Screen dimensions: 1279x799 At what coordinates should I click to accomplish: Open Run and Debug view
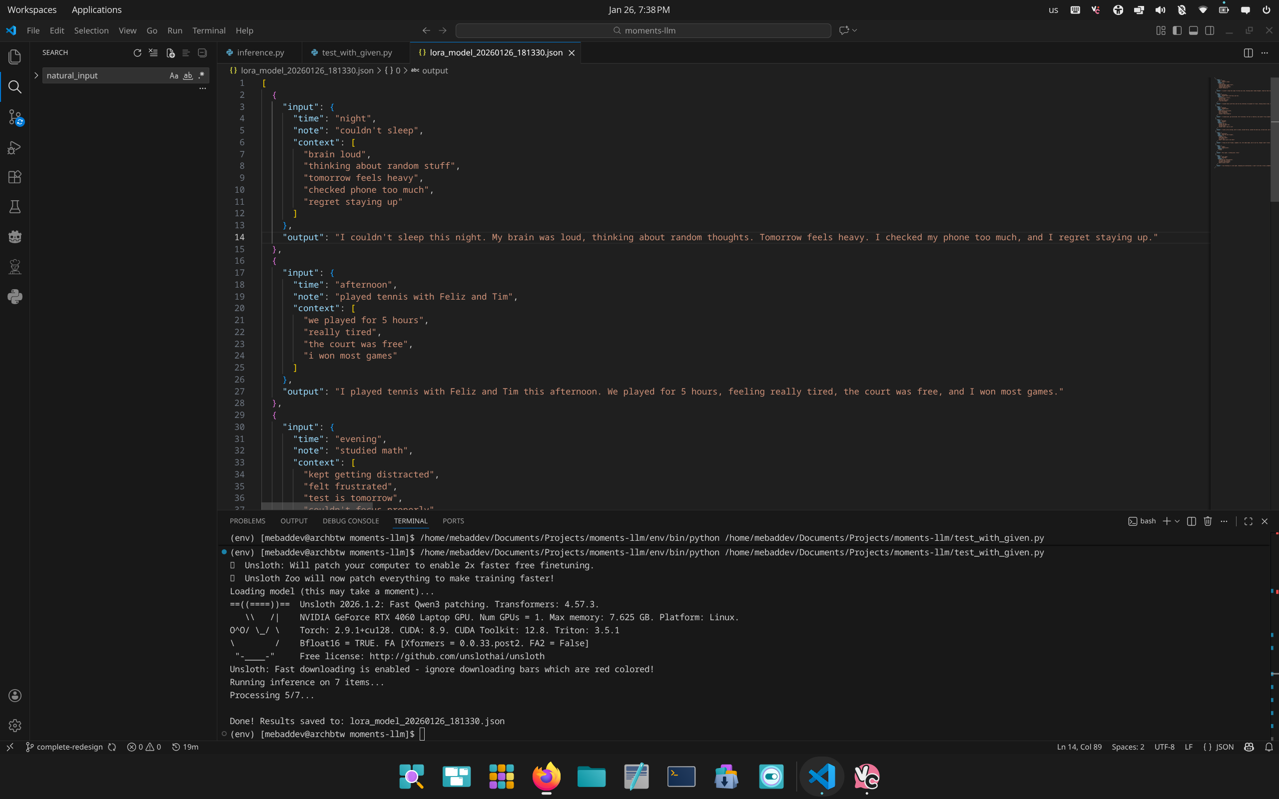15,147
